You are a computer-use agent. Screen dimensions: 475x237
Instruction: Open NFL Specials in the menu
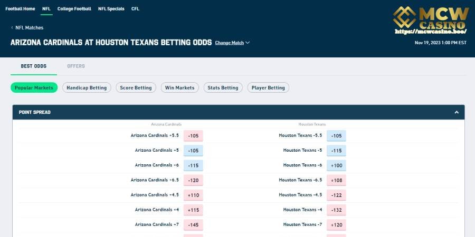[x=111, y=9]
